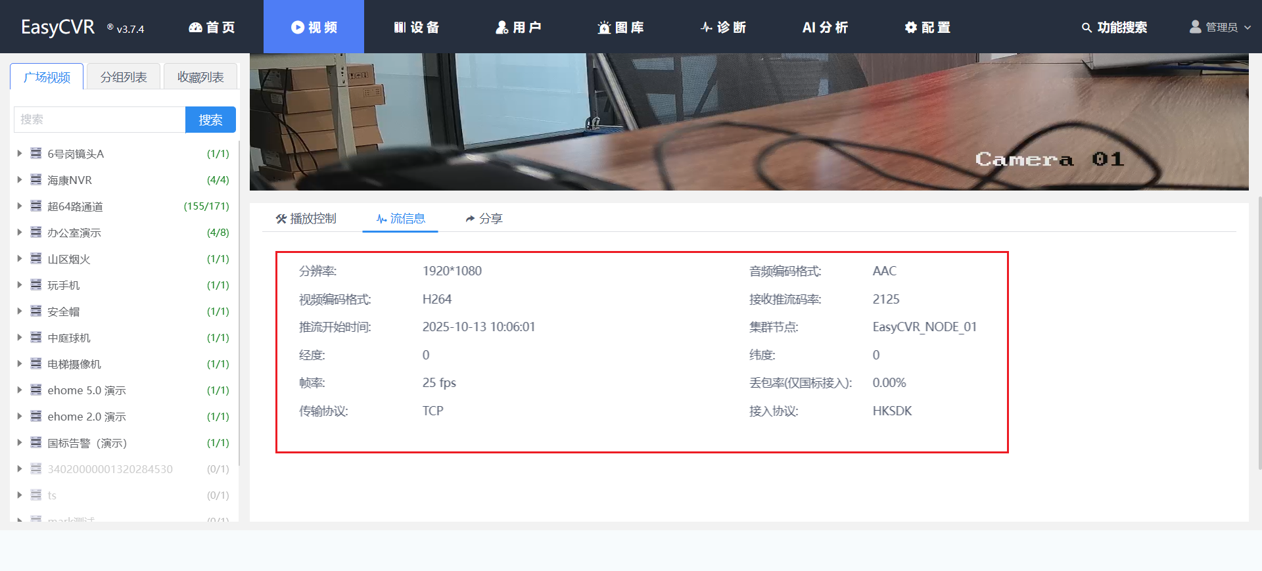Screen dimensions: 1262x571
Task: Click the user icon in top navigation
Action: 502,27
